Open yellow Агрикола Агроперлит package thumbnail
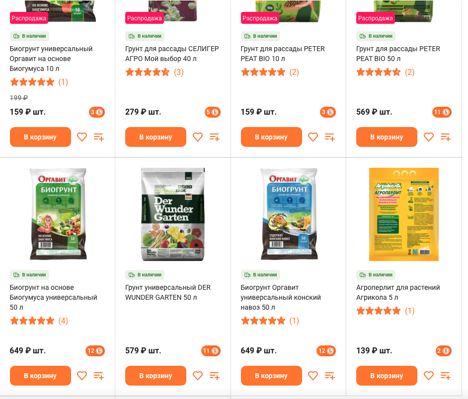Screen dimensions: 468x399 pyautogui.click(x=404, y=214)
